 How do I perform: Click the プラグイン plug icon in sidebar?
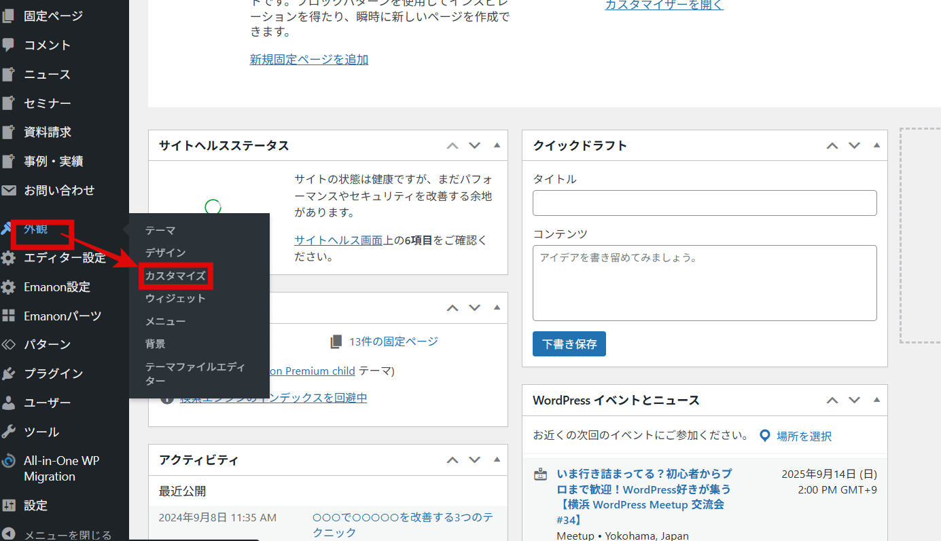click(x=9, y=374)
